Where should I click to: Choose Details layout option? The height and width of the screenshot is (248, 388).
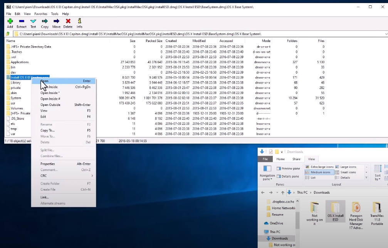(343, 178)
